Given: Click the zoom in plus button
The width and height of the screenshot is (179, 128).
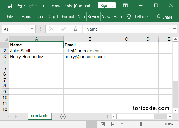Looking at the screenshot, I should (x=160, y=124).
